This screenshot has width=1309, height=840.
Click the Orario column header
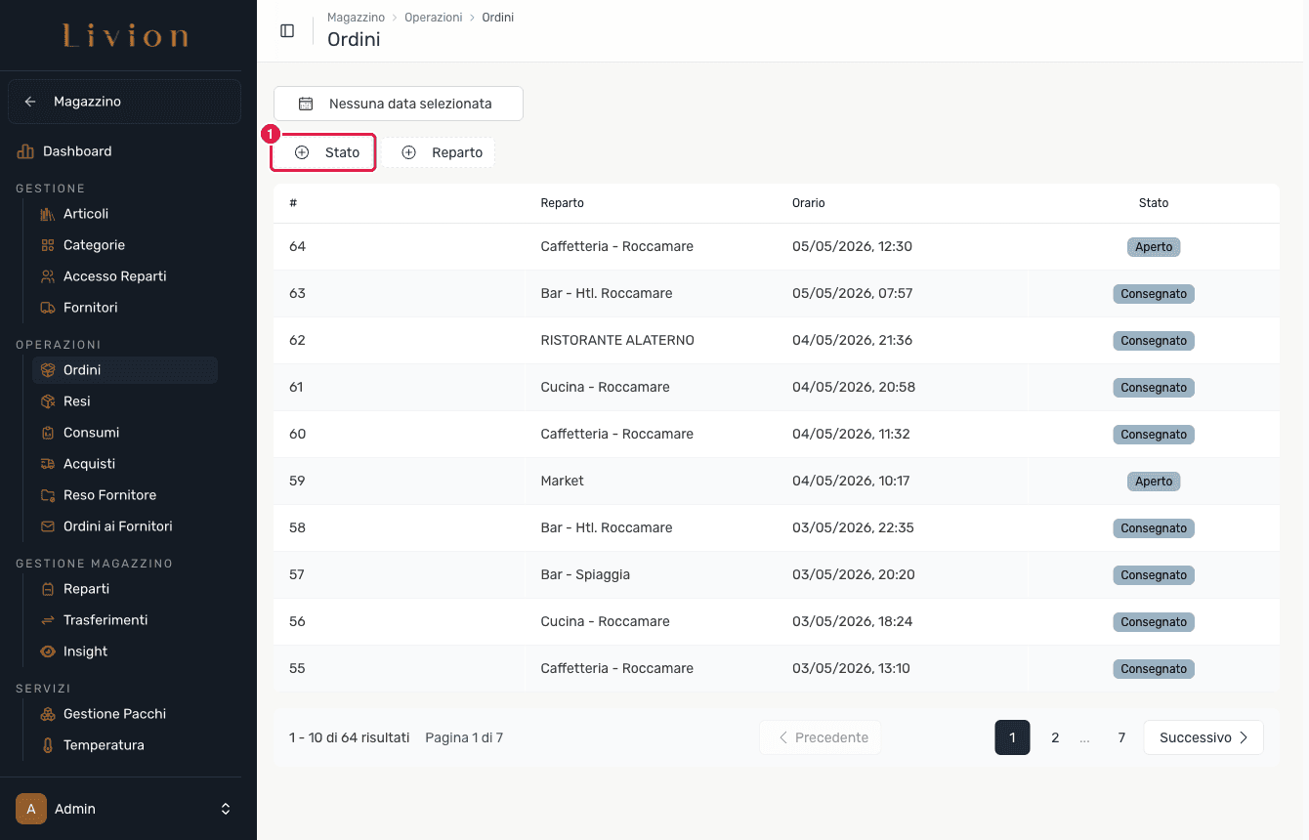point(809,203)
